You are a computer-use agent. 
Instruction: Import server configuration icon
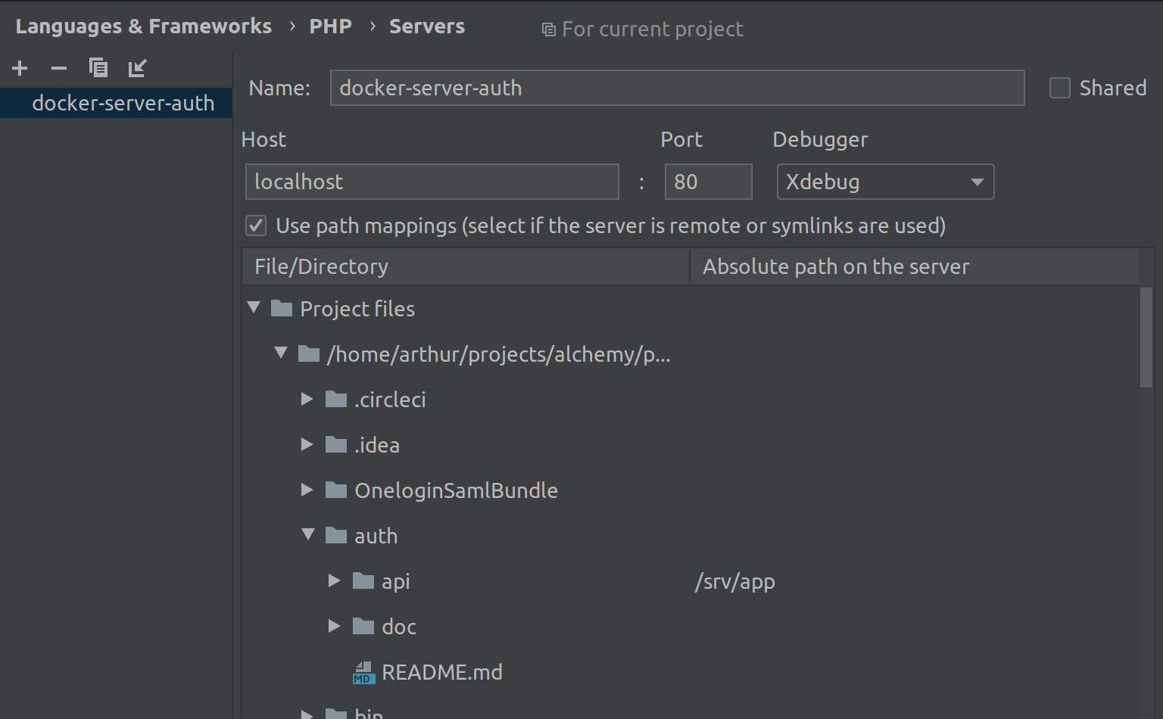tap(138, 68)
